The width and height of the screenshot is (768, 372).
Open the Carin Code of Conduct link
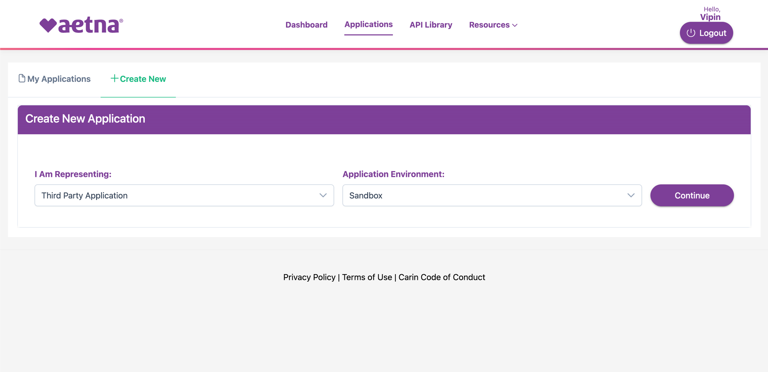[x=442, y=277]
